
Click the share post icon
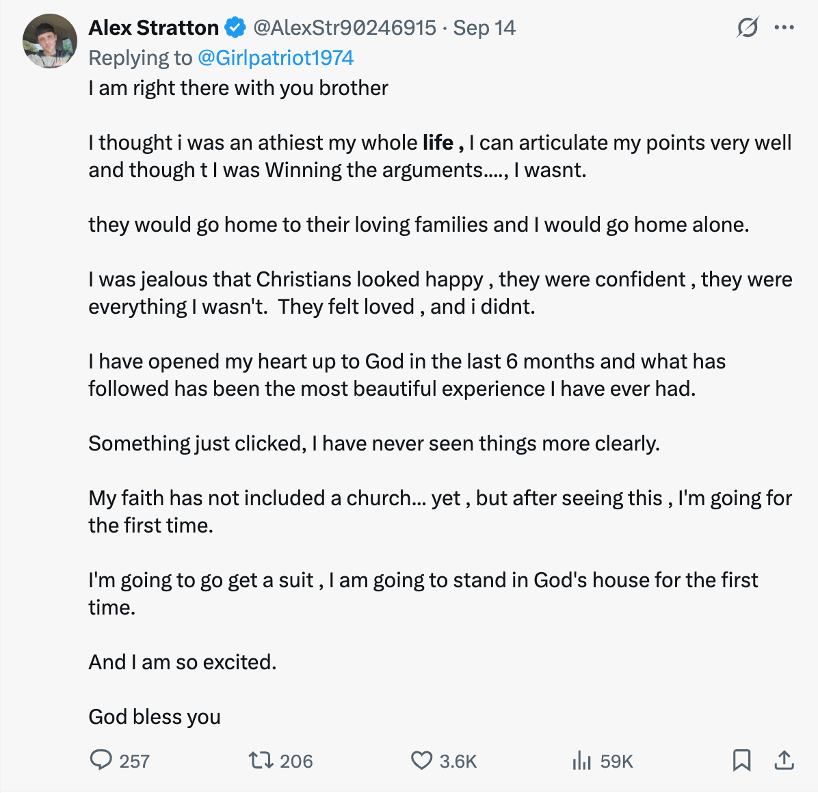784,760
